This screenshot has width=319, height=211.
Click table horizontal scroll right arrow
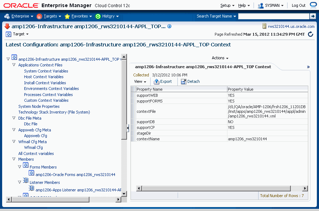pyautogui.click(x=305, y=189)
